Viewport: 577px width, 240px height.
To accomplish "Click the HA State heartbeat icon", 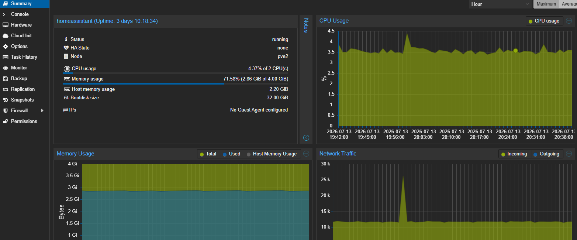I will [66, 48].
